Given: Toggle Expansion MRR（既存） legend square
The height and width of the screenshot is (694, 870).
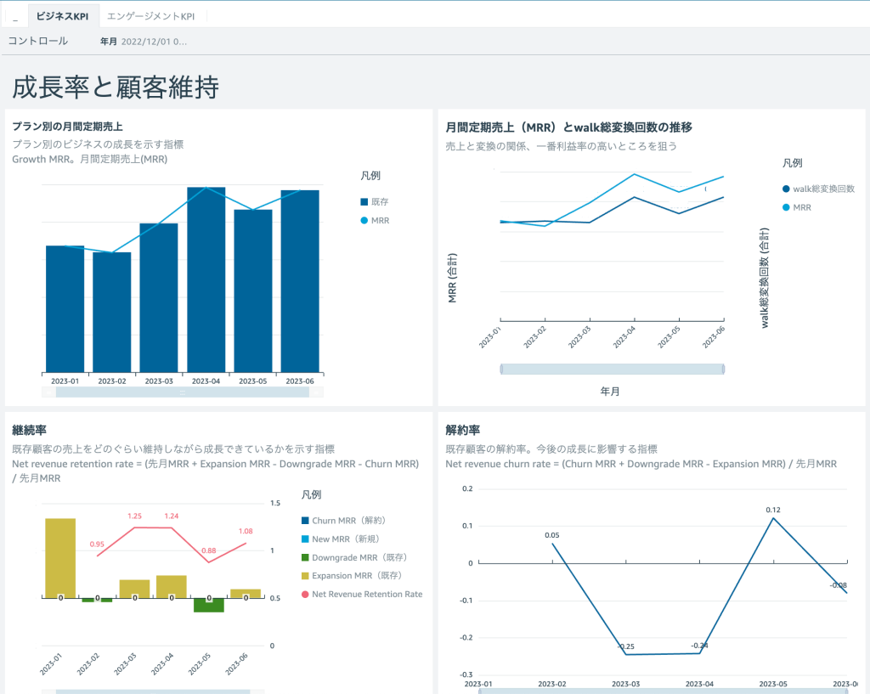Looking at the screenshot, I should (305, 576).
